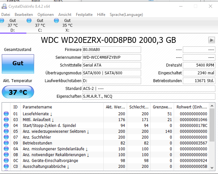Image resolution: width=218 pixels, height=174 pixels.
Task: Click status orb for Start/Stopp-Zyklen row
Action: [x=6, y=125]
